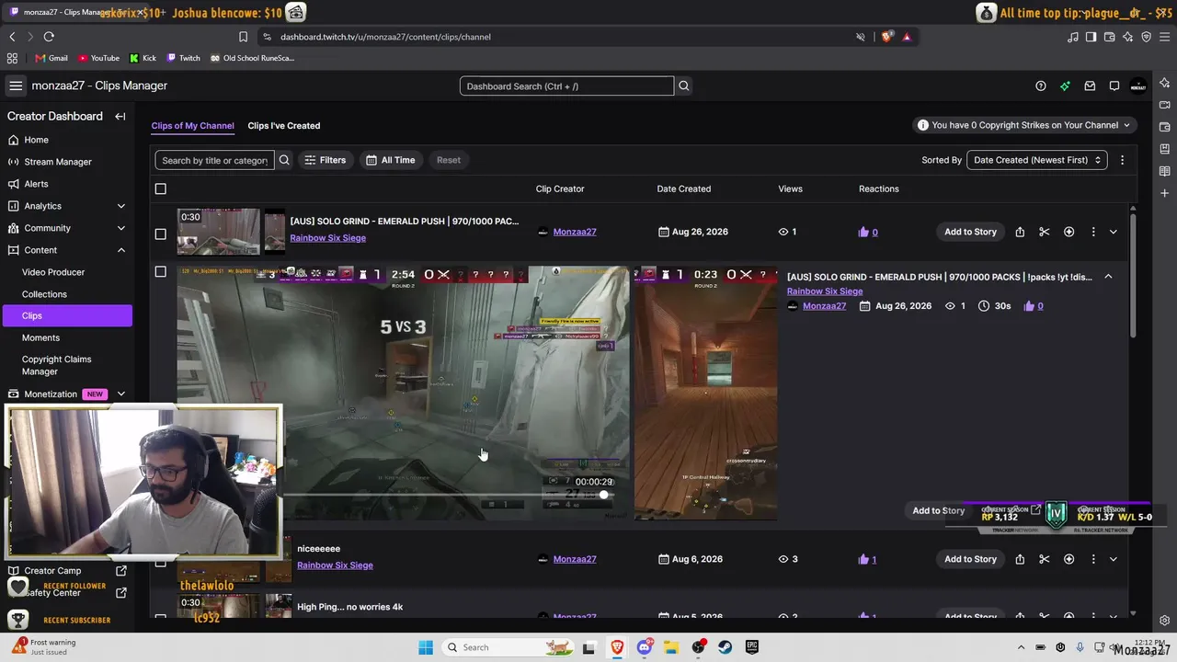This screenshot has width=1177, height=662.
Task: Collapse the Creator Dashboard sidebar
Action: [x=120, y=117]
